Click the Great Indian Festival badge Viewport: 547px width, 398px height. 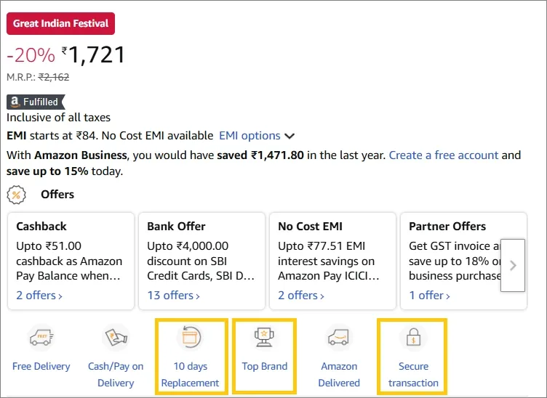(x=60, y=23)
